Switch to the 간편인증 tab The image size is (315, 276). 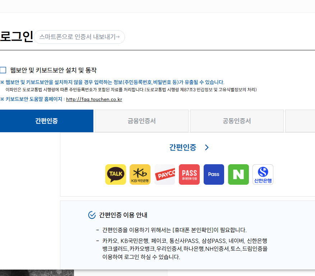pos(47,121)
